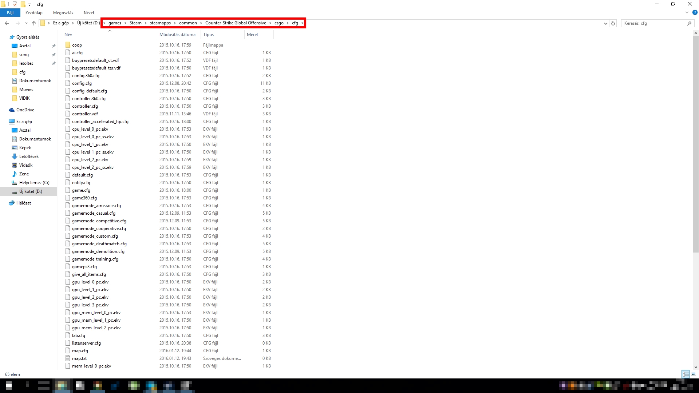Open the Nézet ribbon tab
This screenshot has height=393, width=699.
pos(89,13)
